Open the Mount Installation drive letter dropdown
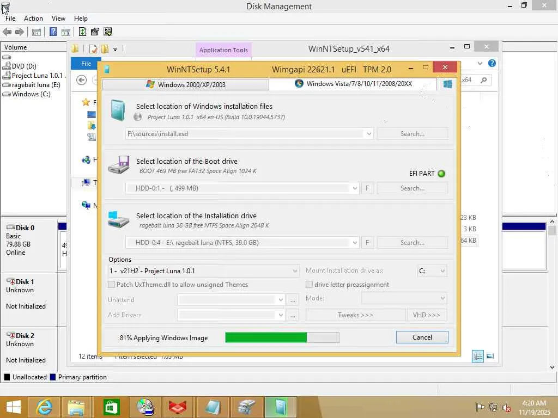 (x=442, y=271)
